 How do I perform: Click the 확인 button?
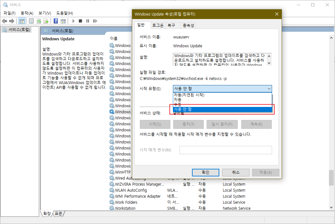click(206, 172)
